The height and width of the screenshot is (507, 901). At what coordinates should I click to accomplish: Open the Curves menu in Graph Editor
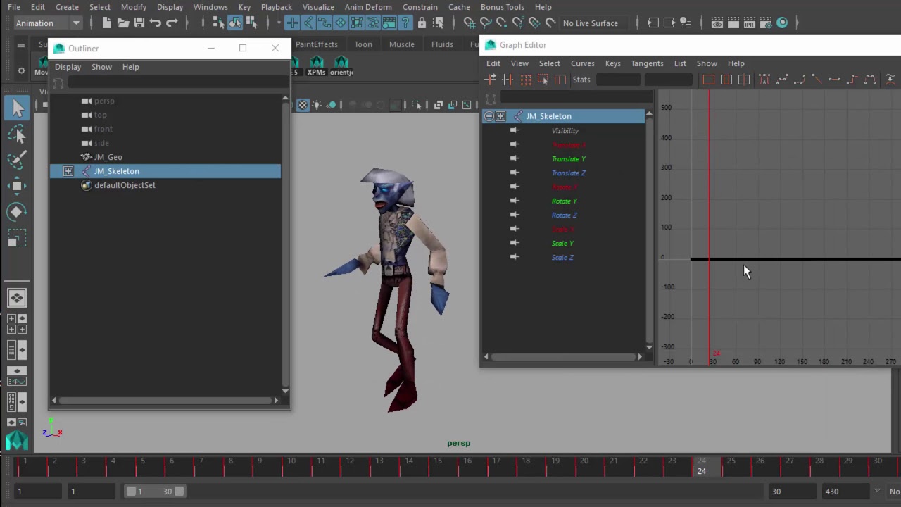583,63
